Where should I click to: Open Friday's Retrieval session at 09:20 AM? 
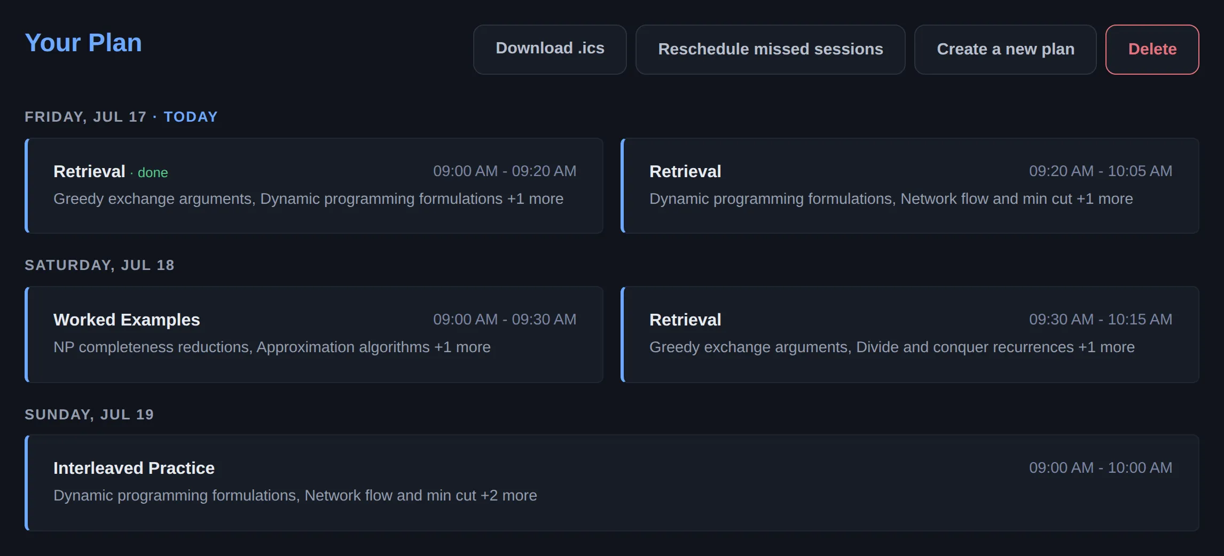point(910,186)
